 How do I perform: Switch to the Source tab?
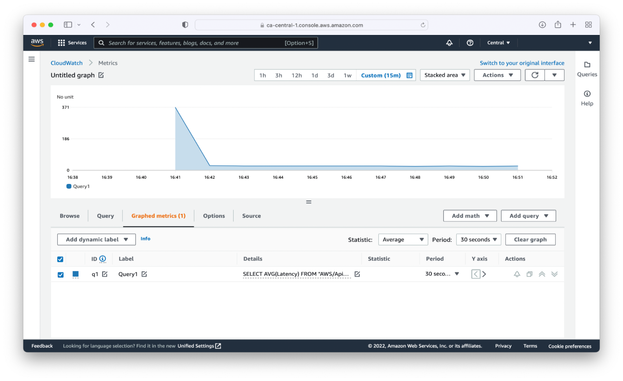252,216
